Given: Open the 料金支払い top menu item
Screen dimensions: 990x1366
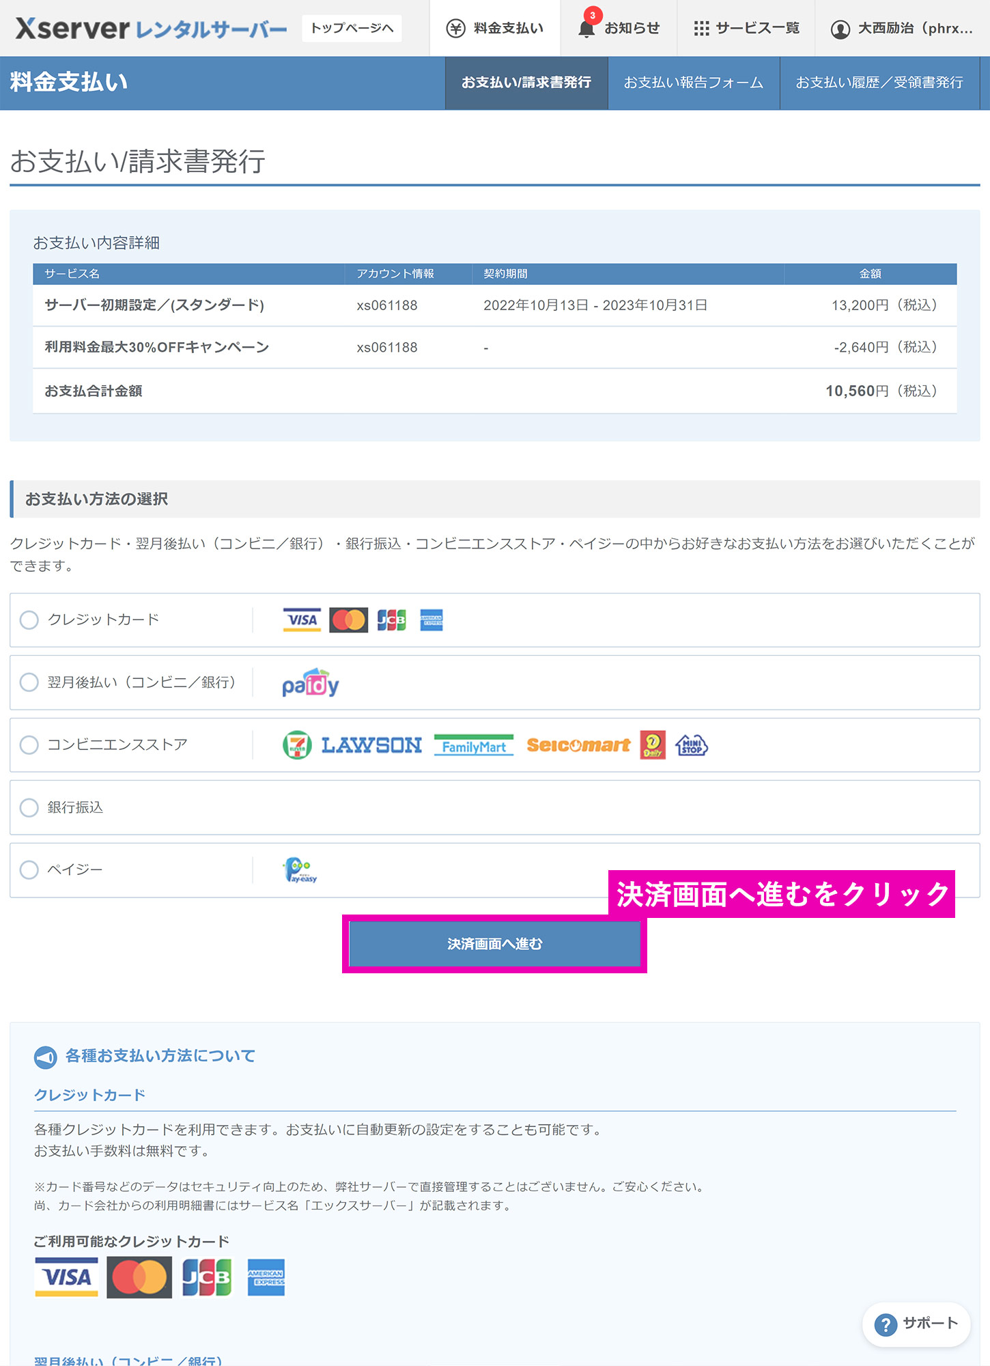Looking at the screenshot, I should point(495,28).
